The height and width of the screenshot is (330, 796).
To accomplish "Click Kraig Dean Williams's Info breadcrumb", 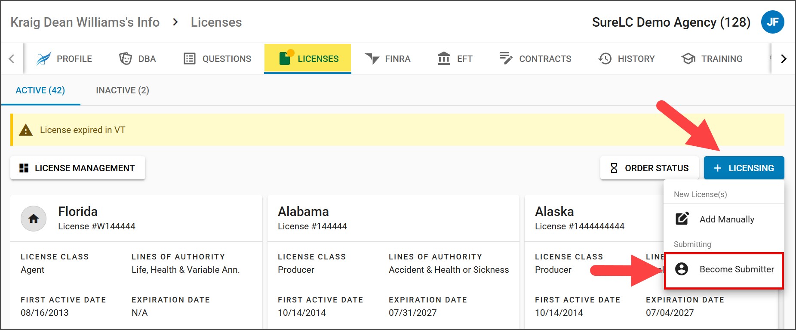I will (x=85, y=22).
